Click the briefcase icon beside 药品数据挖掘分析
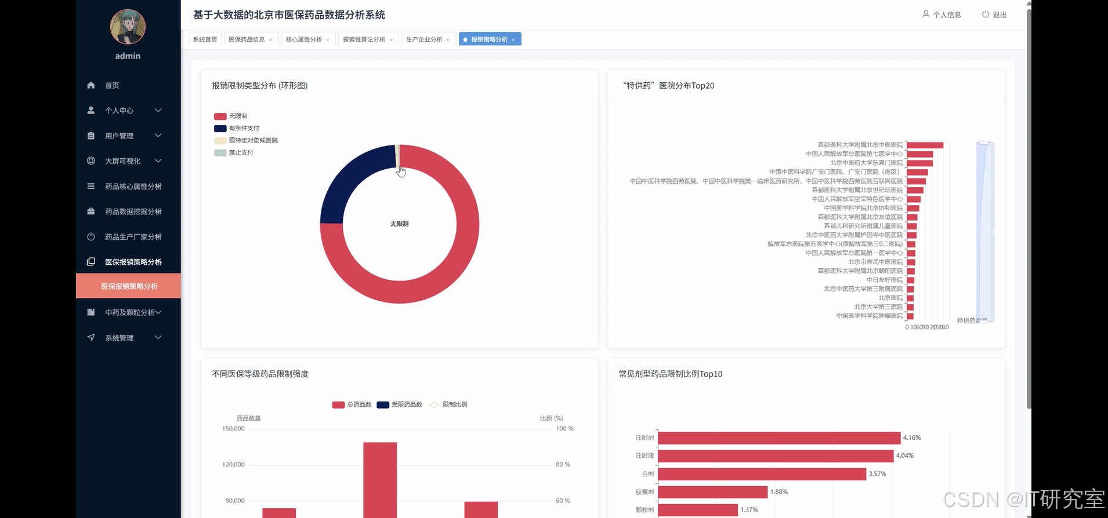Image resolution: width=1108 pixels, height=518 pixels. click(90, 211)
